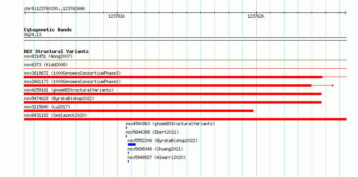Open the nsv3115640 (Lu2017) label
This screenshot has width=358, height=177.
click(47, 107)
